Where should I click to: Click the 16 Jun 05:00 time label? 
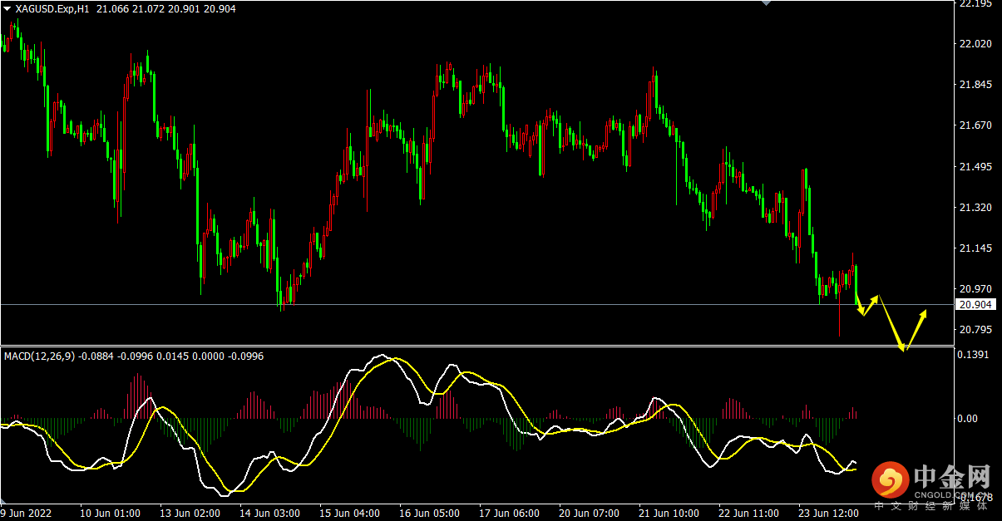(432, 514)
